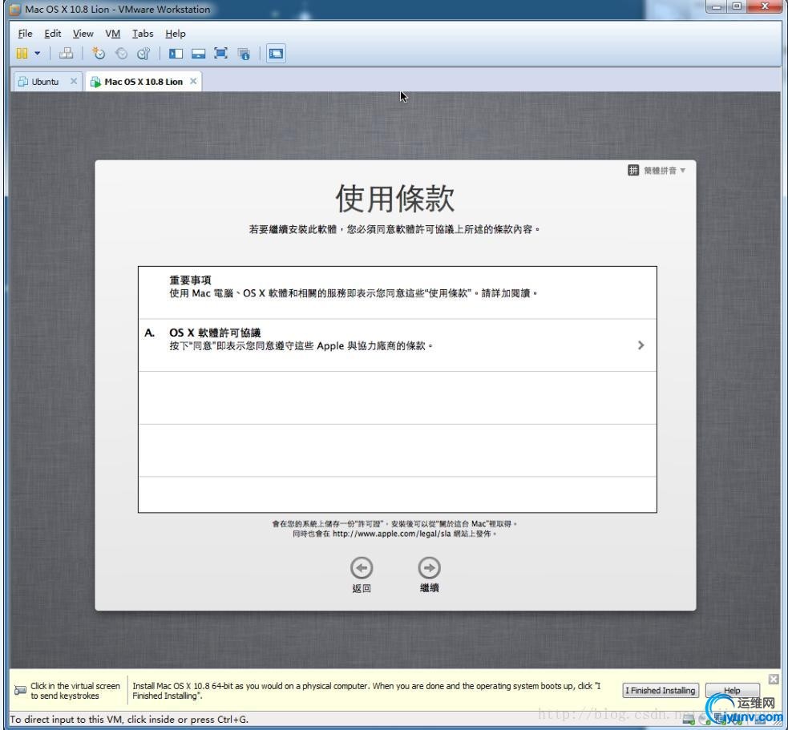This screenshot has height=730, width=788.
Task: Switch to the Ubuntu tab
Action: pyautogui.click(x=45, y=82)
